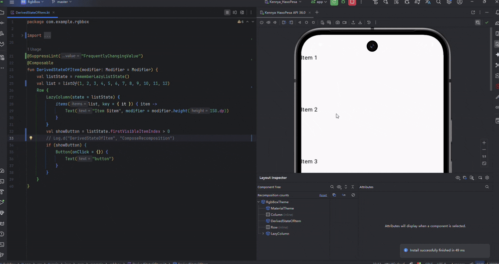Viewport: 499px width, 264px height.
Task: Rotate the emulator right
Action: pos(291,22)
